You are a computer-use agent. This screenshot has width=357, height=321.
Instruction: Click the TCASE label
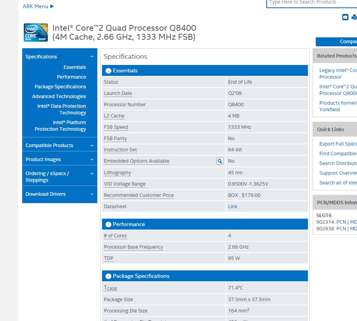click(x=111, y=288)
